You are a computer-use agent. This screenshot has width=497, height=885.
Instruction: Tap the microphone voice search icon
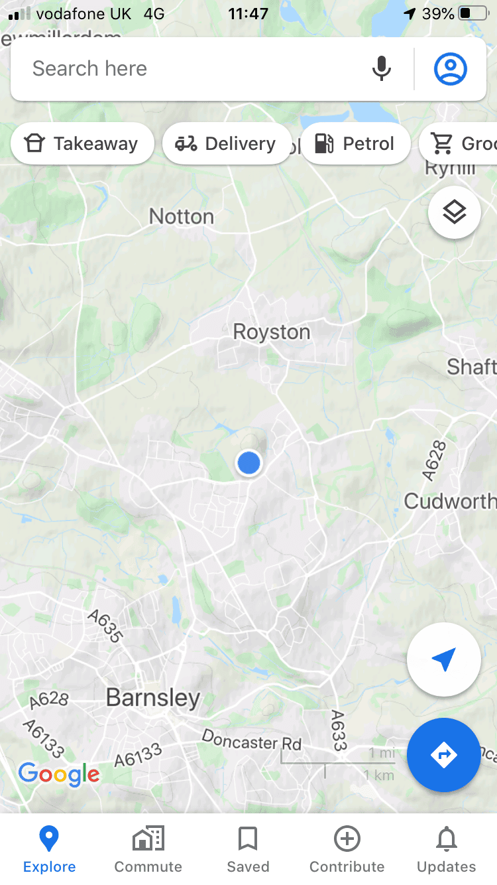pyautogui.click(x=381, y=68)
